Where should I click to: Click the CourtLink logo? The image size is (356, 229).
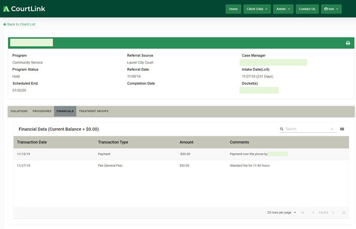(24, 9)
